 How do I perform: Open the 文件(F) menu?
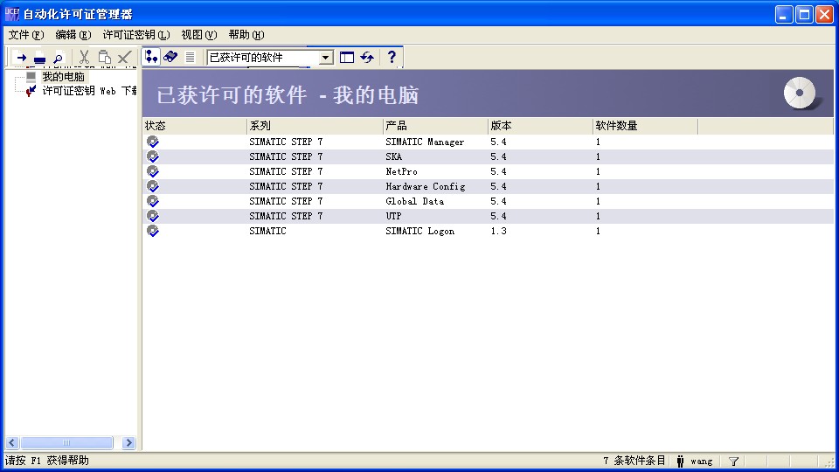(x=25, y=35)
